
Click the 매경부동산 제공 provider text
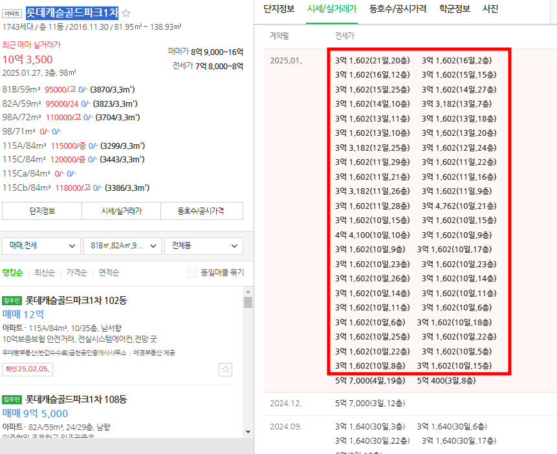(154, 352)
